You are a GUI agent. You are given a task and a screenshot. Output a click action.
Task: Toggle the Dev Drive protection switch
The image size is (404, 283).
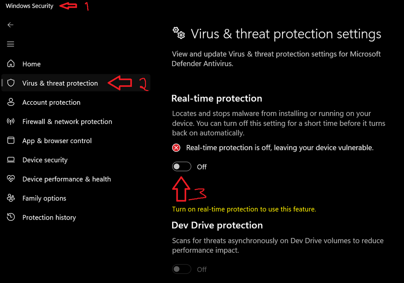(182, 269)
